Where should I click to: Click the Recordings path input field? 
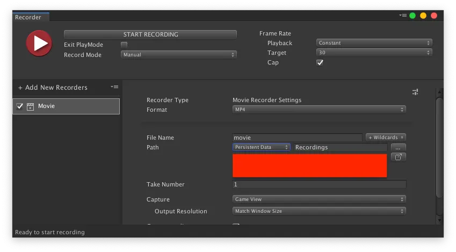click(x=341, y=147)
